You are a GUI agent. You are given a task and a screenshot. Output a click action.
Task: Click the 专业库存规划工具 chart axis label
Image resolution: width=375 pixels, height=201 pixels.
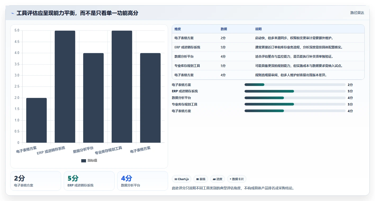click(109, 150)
